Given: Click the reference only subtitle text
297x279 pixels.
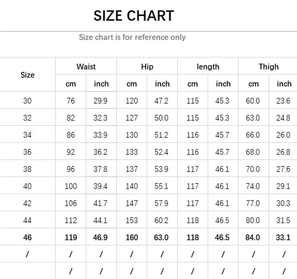Looking at the screenshot, I should click(132, 37).
